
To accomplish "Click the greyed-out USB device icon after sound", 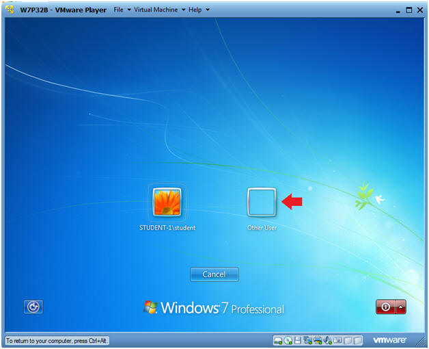I will [338, 340].
